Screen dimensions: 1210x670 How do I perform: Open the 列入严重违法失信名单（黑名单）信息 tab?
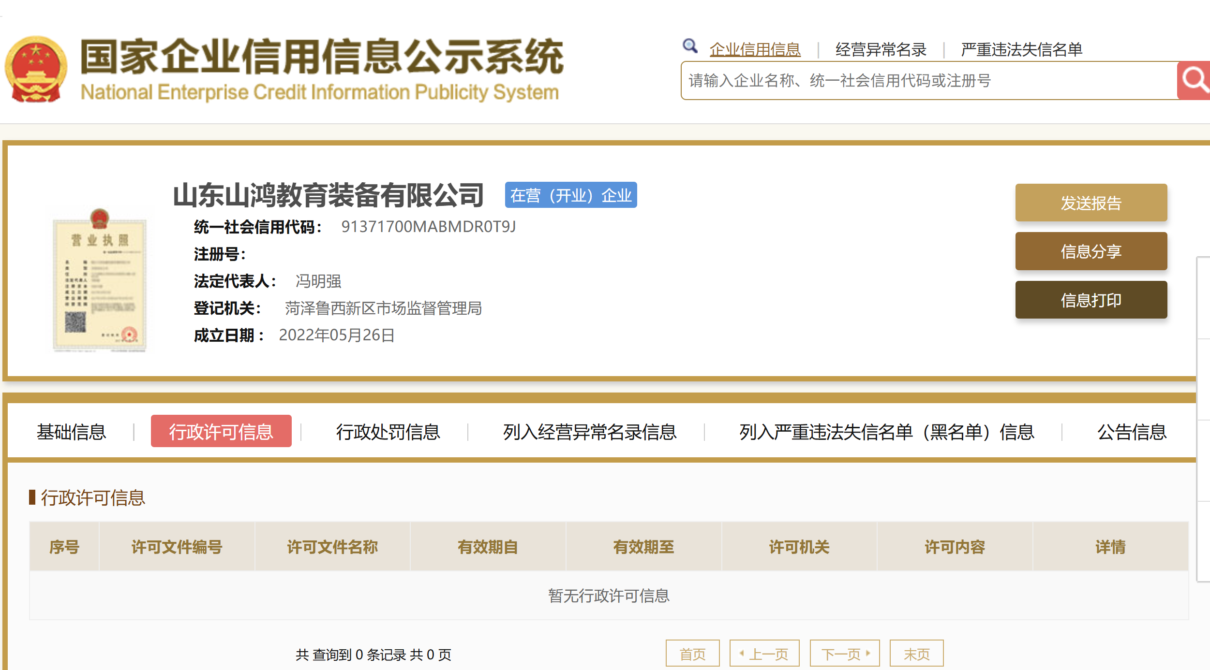coord(886,431)
